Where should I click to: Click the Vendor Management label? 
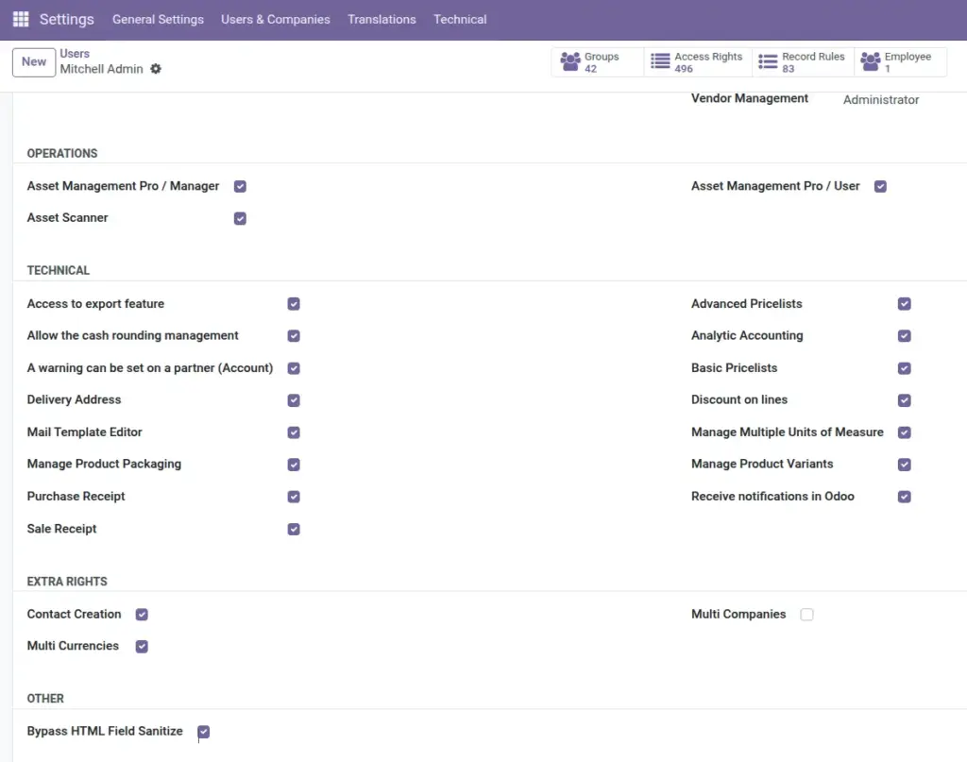coord(749,98)
